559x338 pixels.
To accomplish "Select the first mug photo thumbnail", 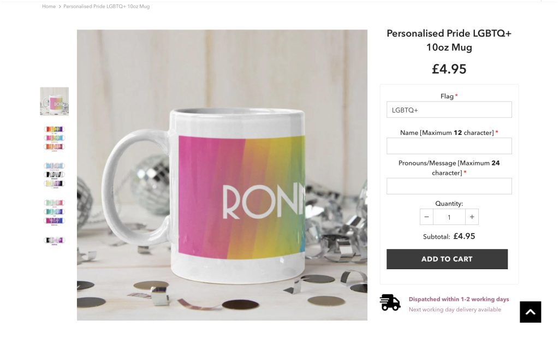I will tap(54, 102).
